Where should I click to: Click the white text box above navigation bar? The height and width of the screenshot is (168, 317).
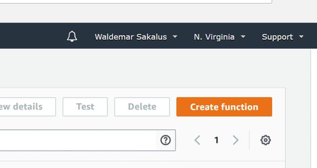136,1
